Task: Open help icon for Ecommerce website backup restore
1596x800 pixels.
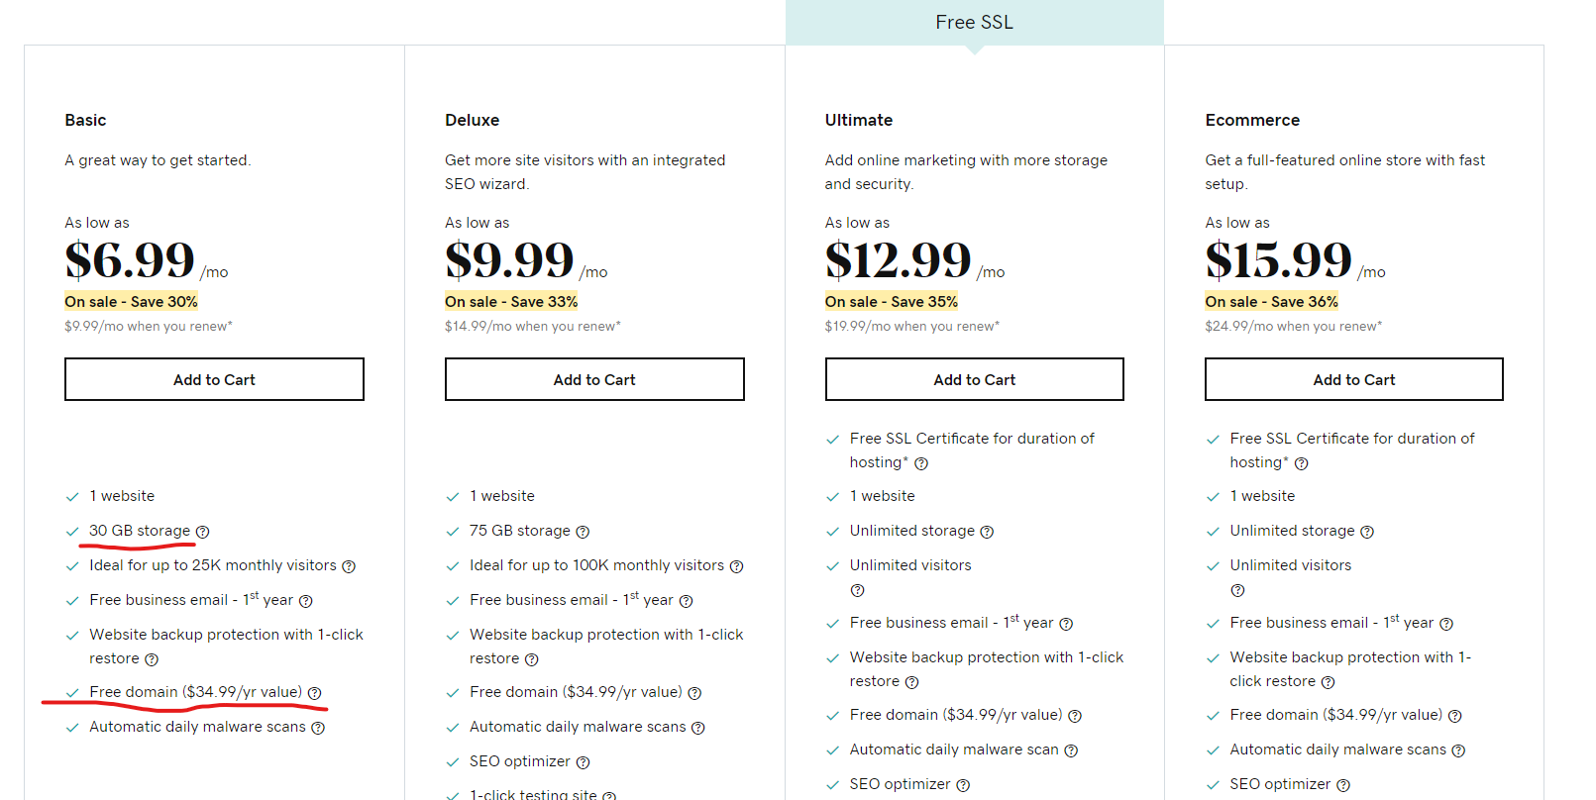Action: tap(1328, 682)
